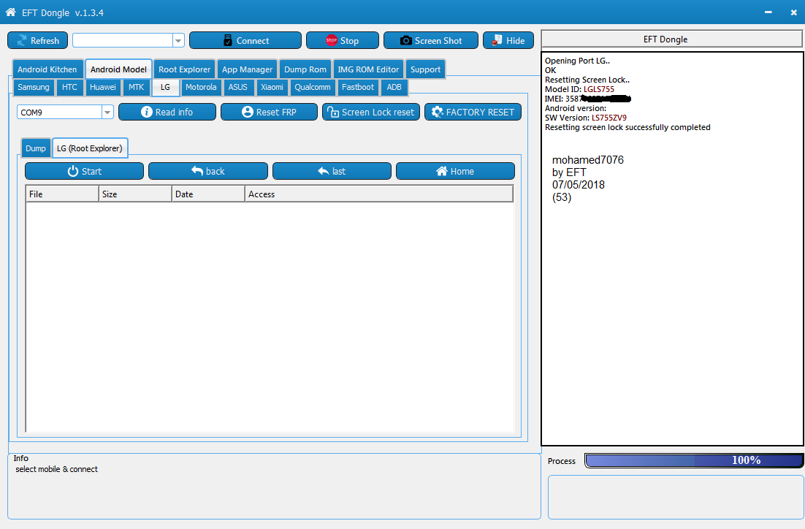Click the Connect button label

tap(253, 41)
